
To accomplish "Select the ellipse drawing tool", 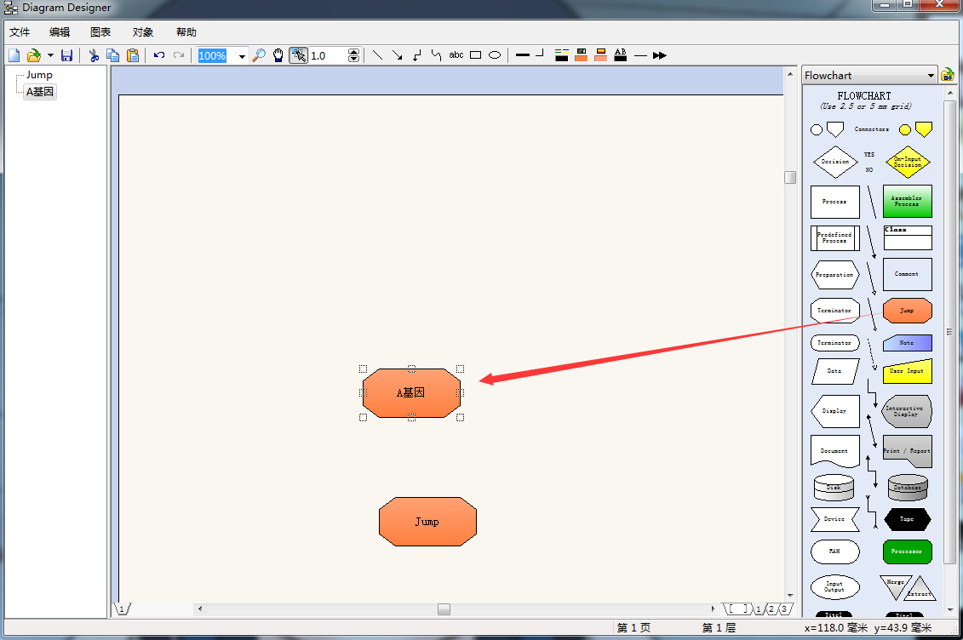I will (495, 55).
